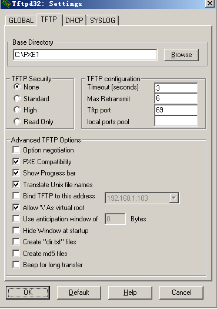The width and height of the screenshot is (217, 309).
Task: Click the Cancel button
Action: (x=181, y=293)
